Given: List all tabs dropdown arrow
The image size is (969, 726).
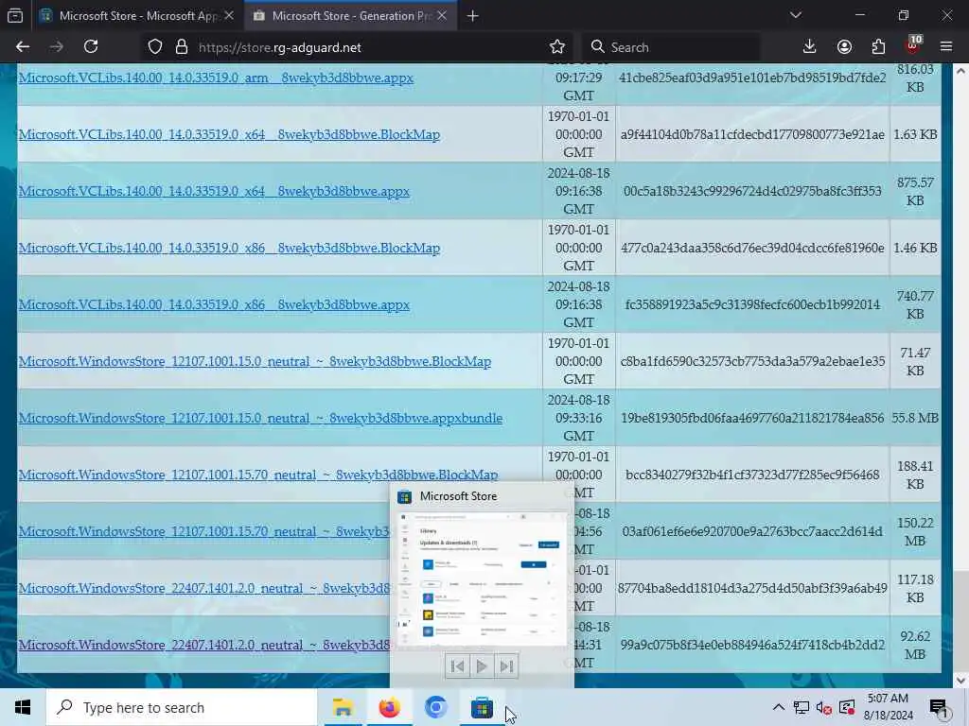Looking at the screenshot, I should [796, 15].
